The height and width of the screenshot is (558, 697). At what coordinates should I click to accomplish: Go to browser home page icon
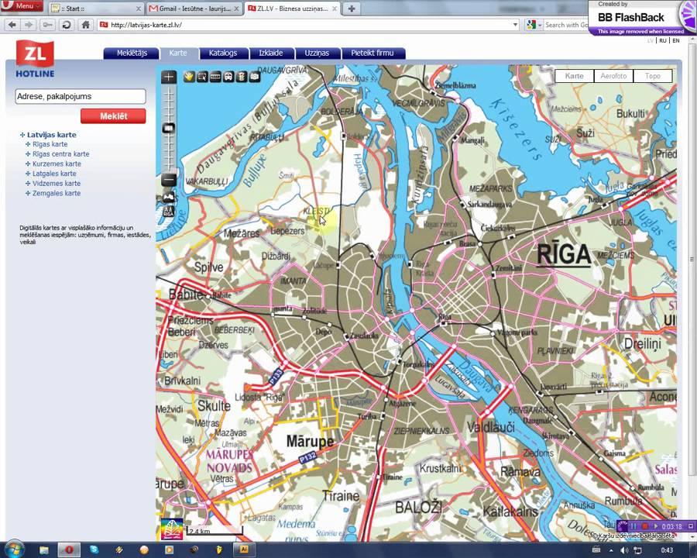pyautogui.click(x=86, y=25)
